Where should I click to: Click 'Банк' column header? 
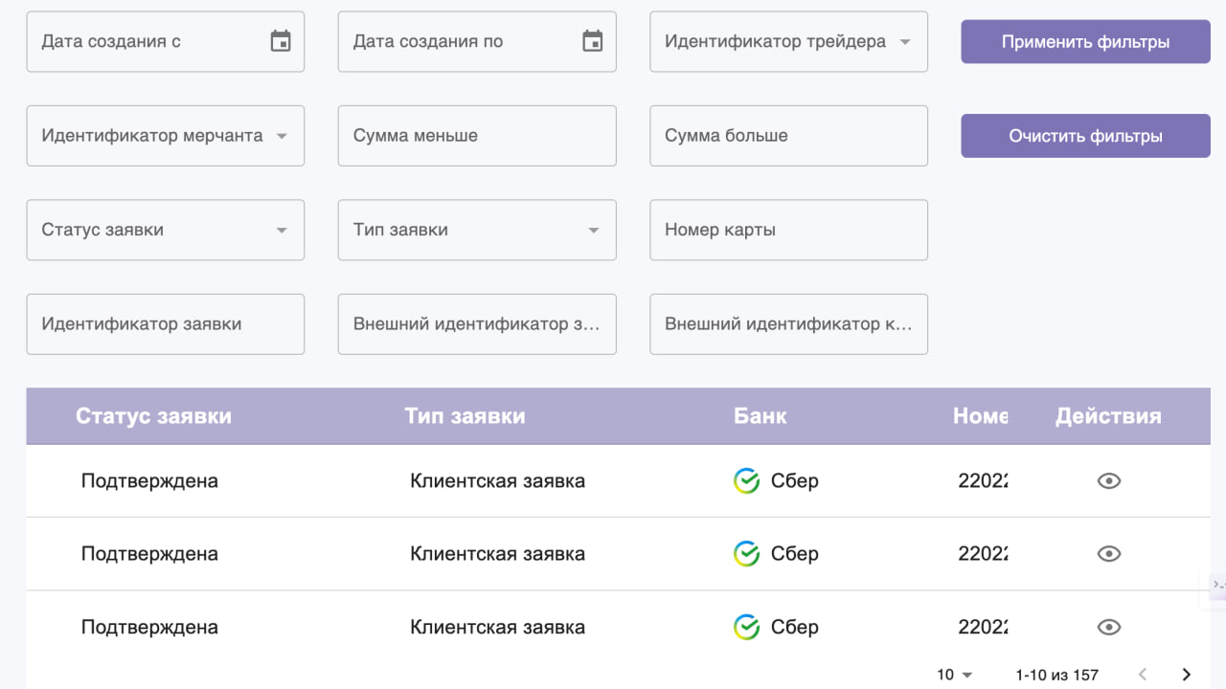760,416
